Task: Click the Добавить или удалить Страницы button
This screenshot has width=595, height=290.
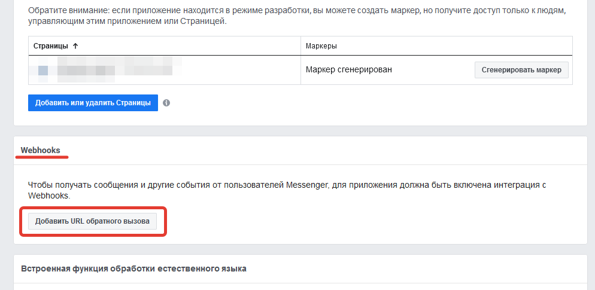Action: click(x=93, y=103)
